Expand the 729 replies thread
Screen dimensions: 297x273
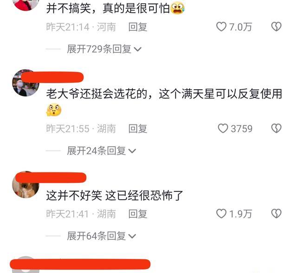click(x=104, y=49)
